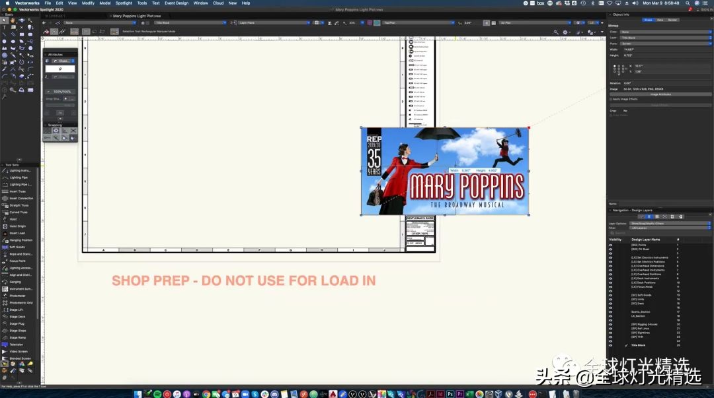Viewport: 714px width, 398px height.
Task: Switch to Mary Poppins Light Plot.vwx tab
Action: pyautogui.click(x=137, y=16)
